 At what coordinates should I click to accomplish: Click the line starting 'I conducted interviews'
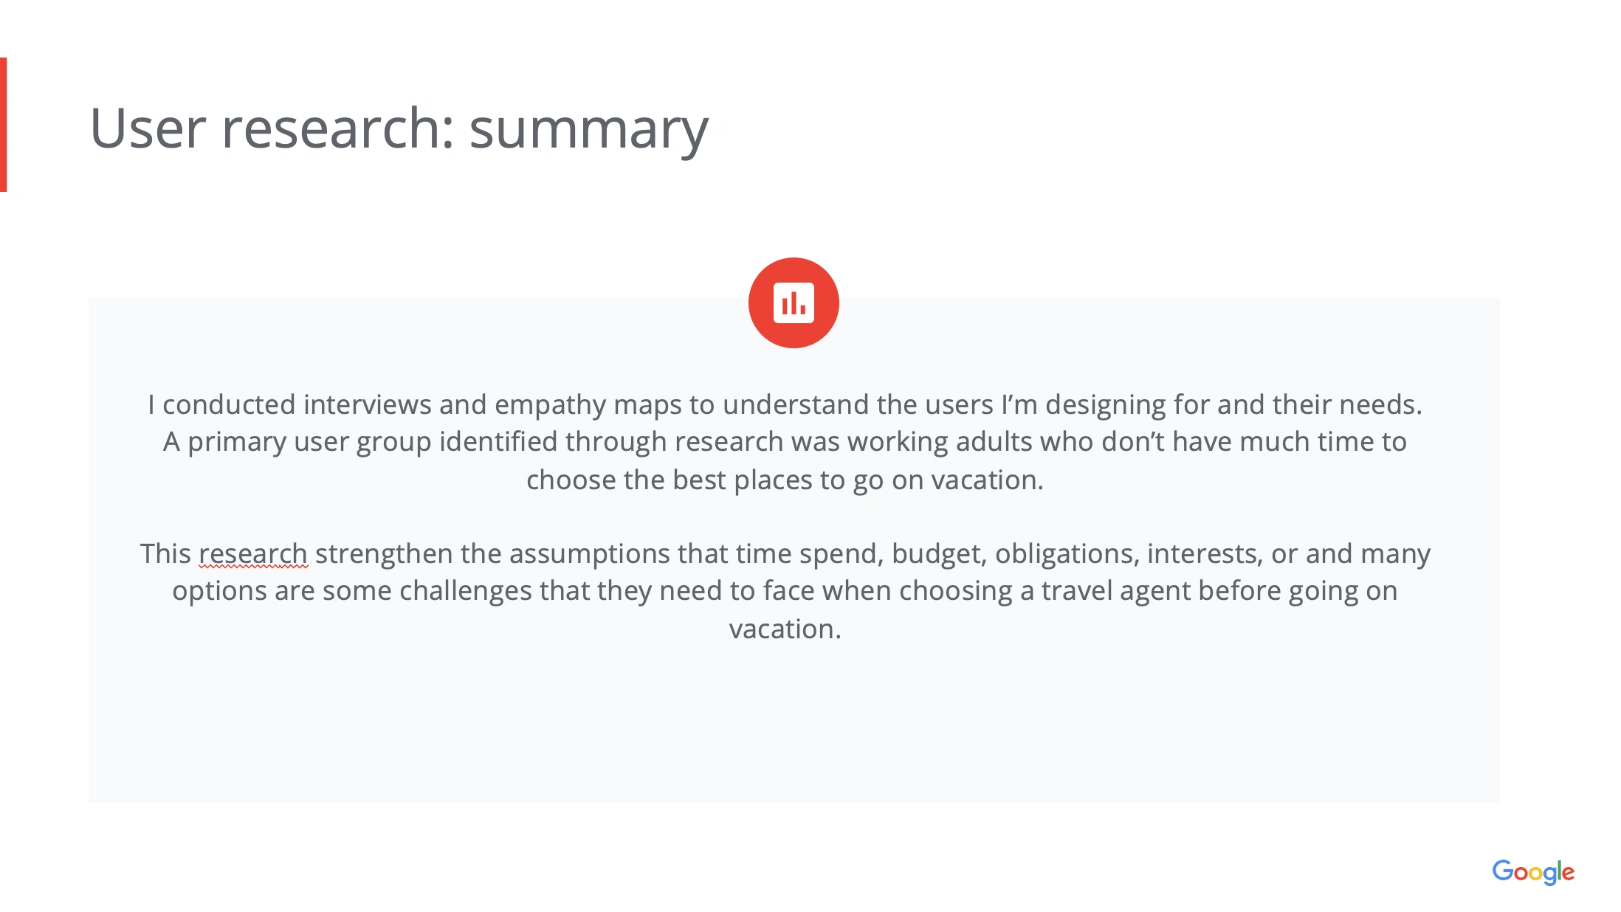click(x=785, y=404)
